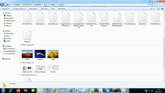The image size is (165, 93).
Task: Launch Firefox from the taskbar
Action: [18, 91]
